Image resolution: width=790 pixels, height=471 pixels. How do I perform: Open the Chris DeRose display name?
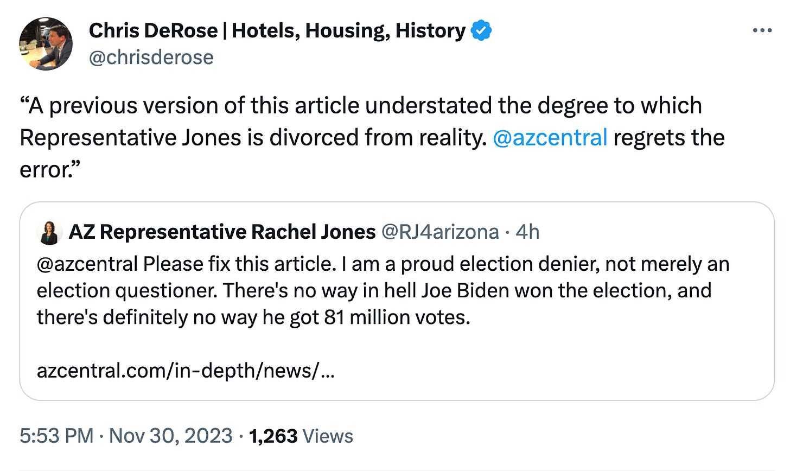[277, 31]
